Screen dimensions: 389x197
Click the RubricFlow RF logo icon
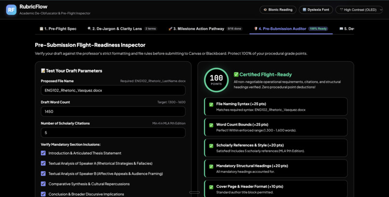11,10
